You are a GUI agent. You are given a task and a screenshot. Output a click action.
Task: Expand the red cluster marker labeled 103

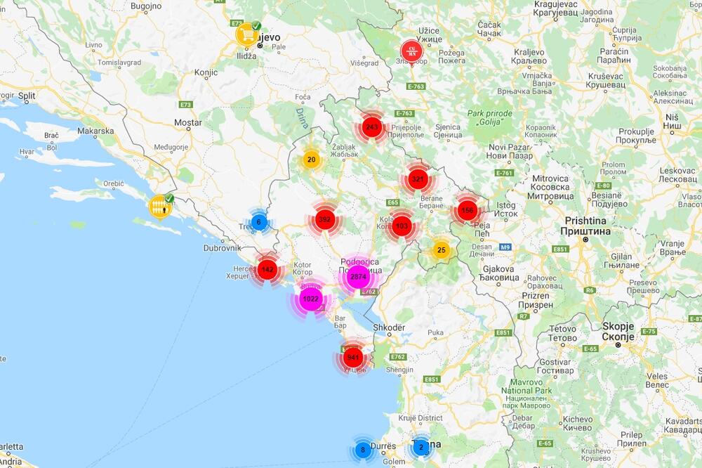pyautogui.click(x=402, y=226)
